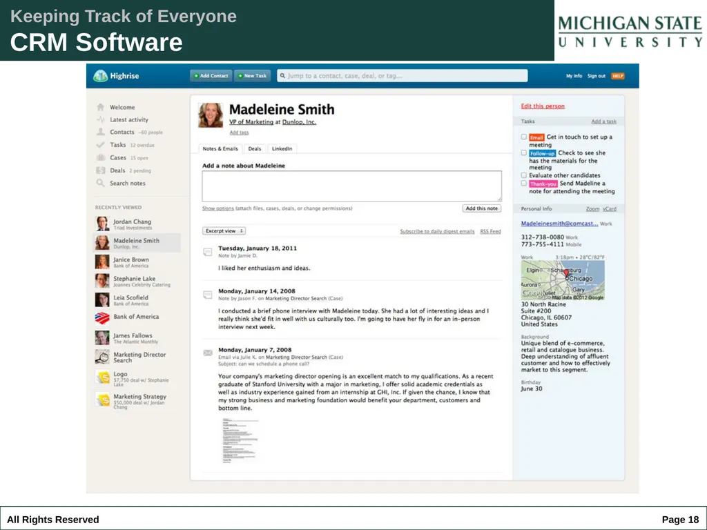Open the attached resume document thumbnail
707x530 pixels.
click(x=240, y=440)
